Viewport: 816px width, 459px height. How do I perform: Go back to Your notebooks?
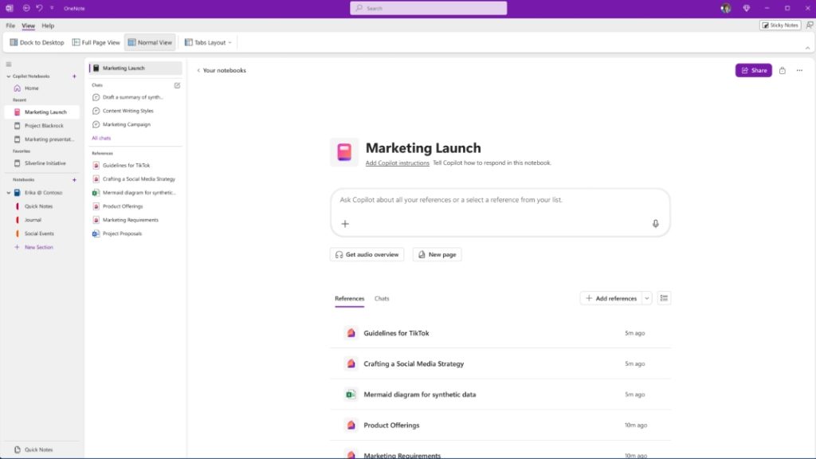pyautogui.click(x=222, y=70)
